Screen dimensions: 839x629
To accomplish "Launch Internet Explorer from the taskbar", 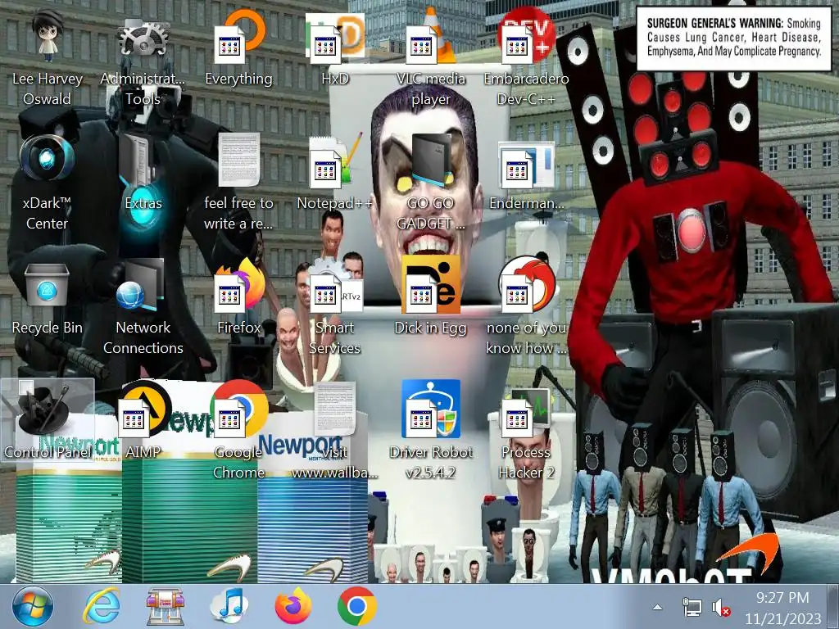I will (102, 607).
